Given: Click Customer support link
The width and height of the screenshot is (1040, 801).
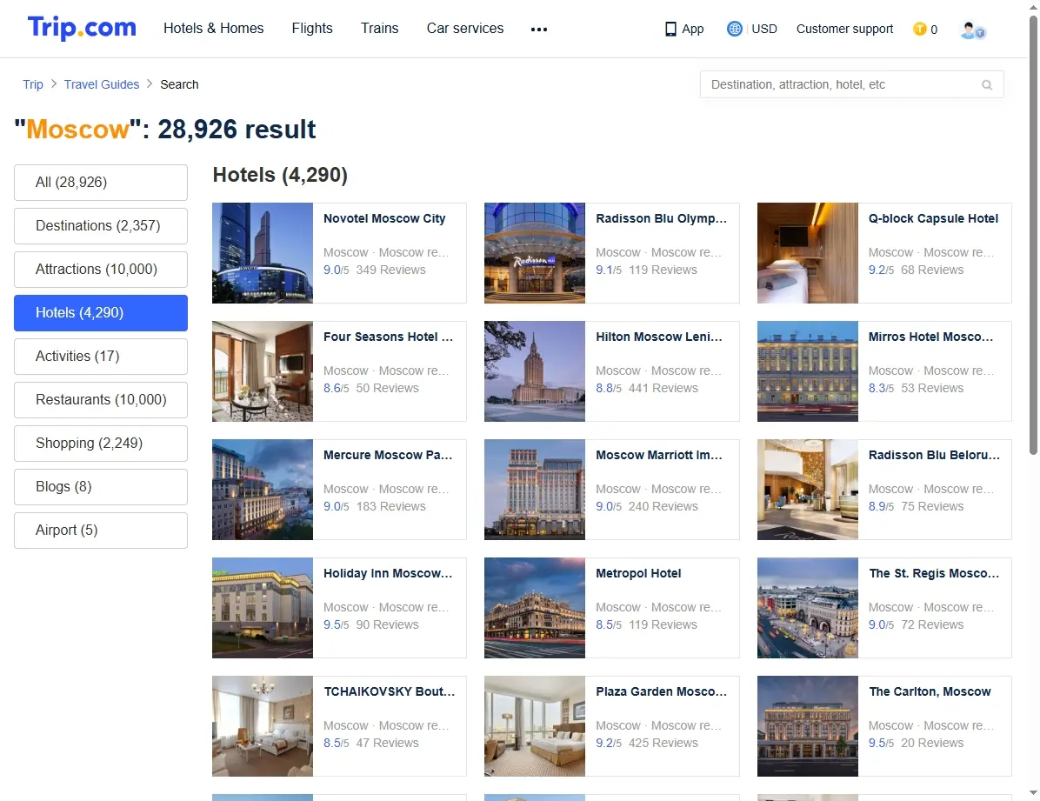Looking at the screenshot, I should point(844,29).
